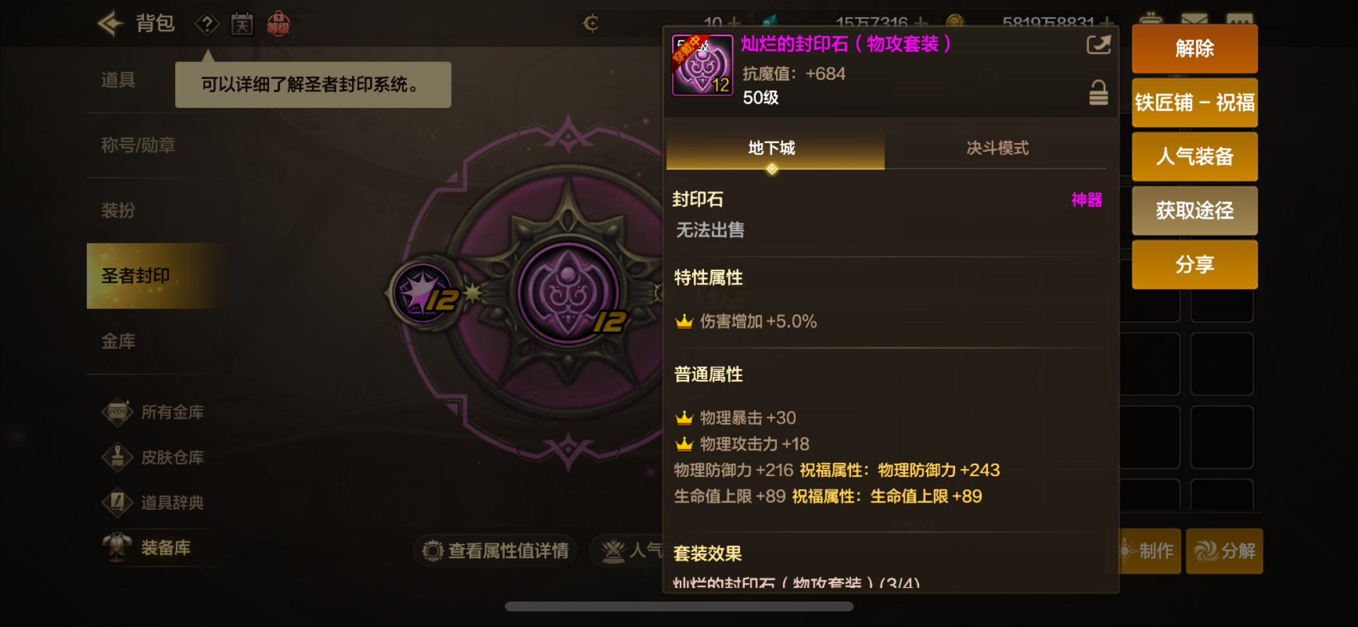Click the 分享 button
This screenshot has width=1358, height=627.
pyautogui.click(x=1195, y=265)
